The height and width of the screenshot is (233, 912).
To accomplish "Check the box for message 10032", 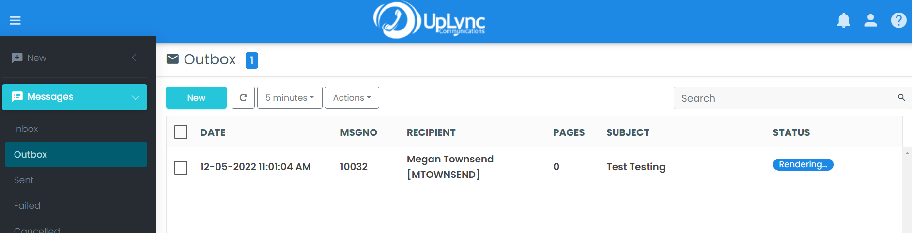I will click(181, 167).
